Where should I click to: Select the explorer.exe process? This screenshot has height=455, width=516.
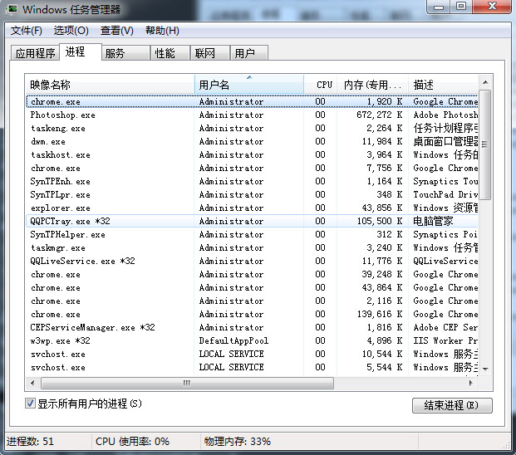[252, 208]
